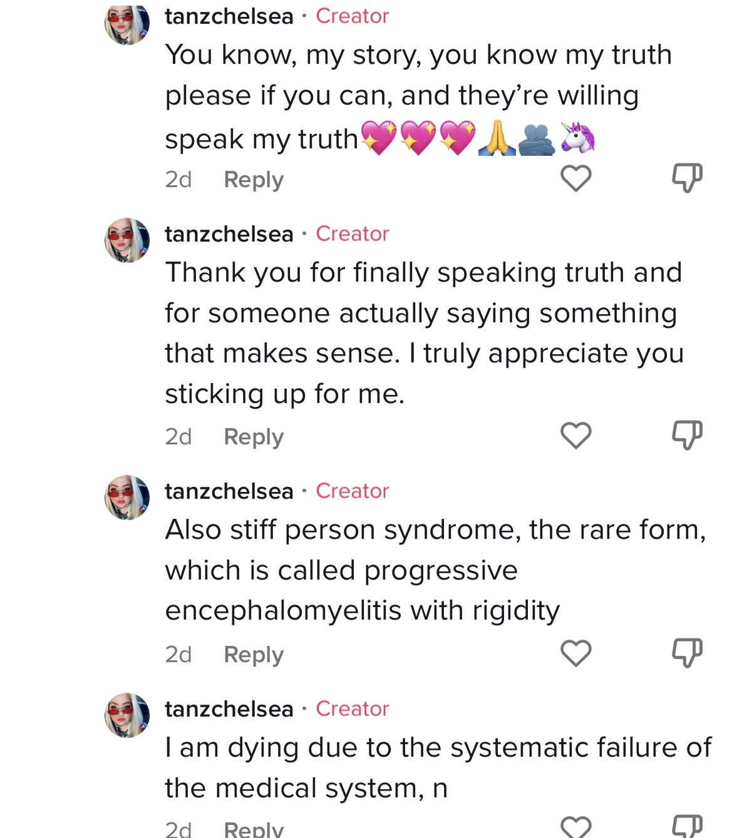Screen dimensions: 732x838
Task: Tap tanzchelsea username above 'Also stiff person'
Action: (229, 491)
